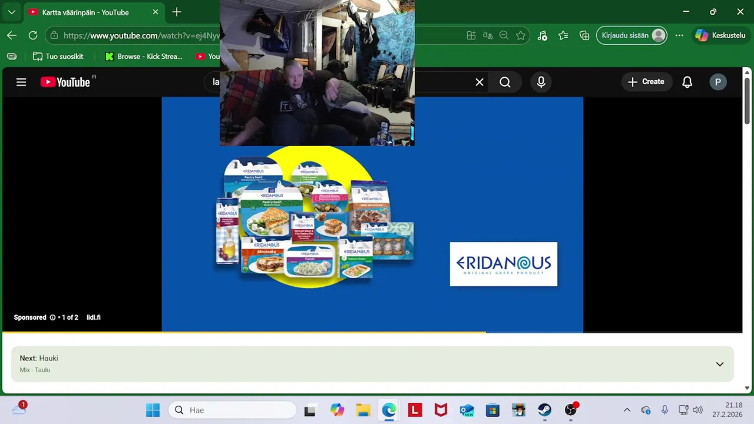Image resolution: width=754 pixels, height=424 pixels.
Task: Open volume control in system tray
Action: [x=698, y=410]
